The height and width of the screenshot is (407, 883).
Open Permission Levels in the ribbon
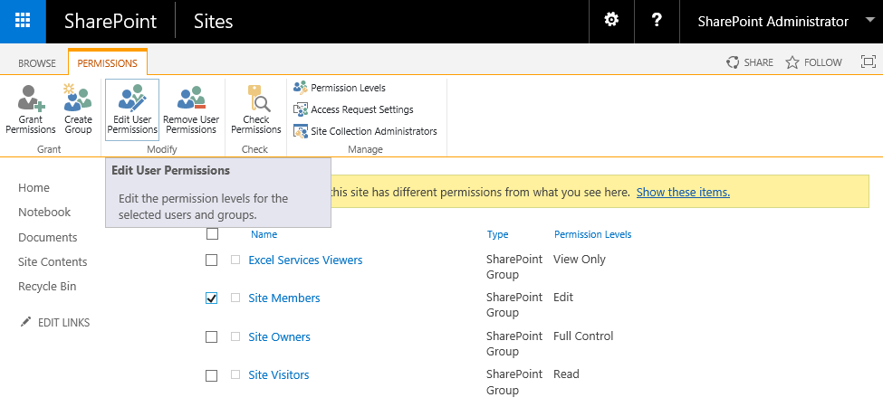340,88
